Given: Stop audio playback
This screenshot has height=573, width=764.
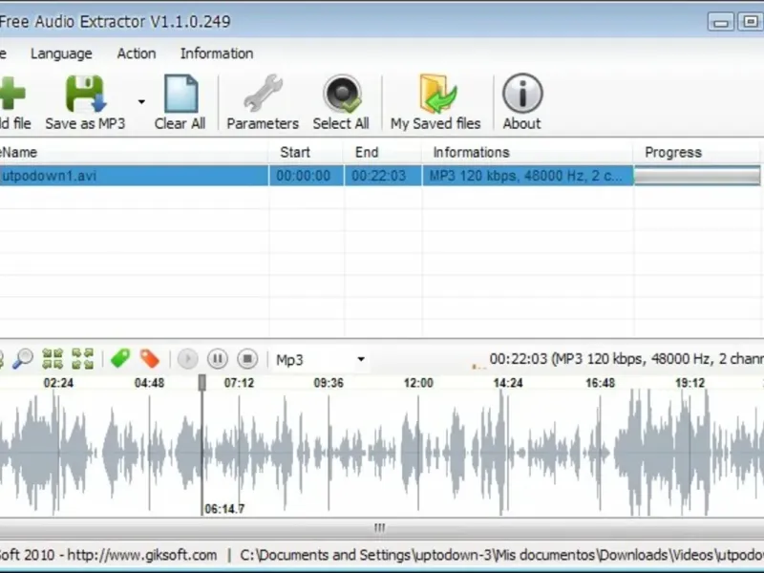Looking at the screenshot, I should tap(247, 359).
